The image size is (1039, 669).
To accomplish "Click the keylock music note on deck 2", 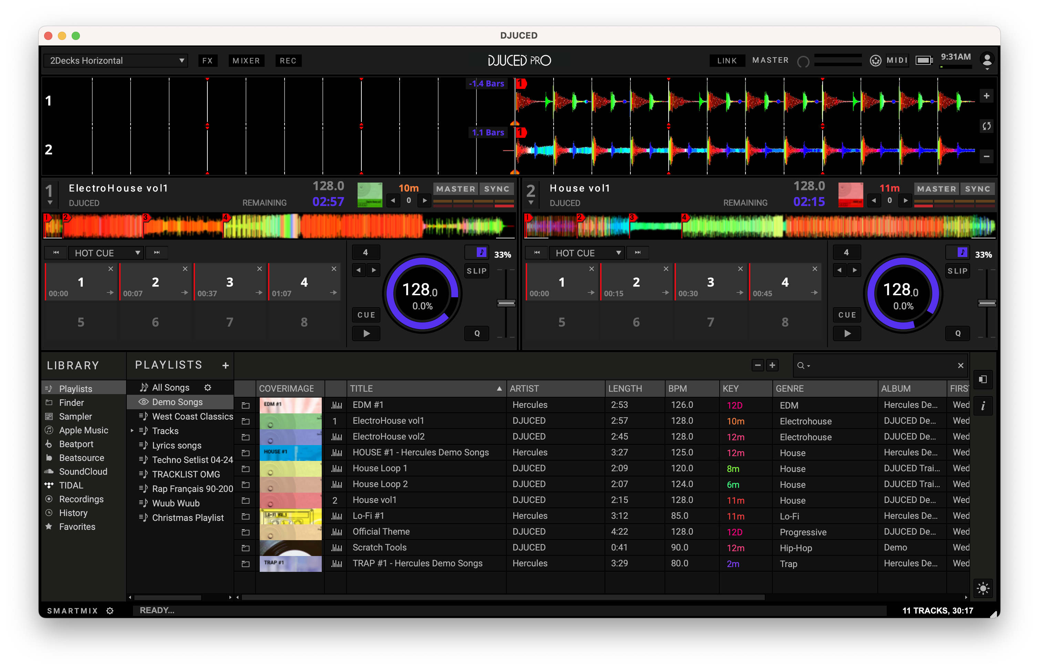I will [962, 253].
